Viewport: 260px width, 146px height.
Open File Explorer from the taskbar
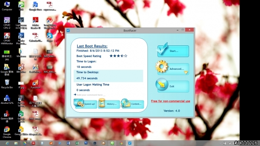[x=16, y=143]
